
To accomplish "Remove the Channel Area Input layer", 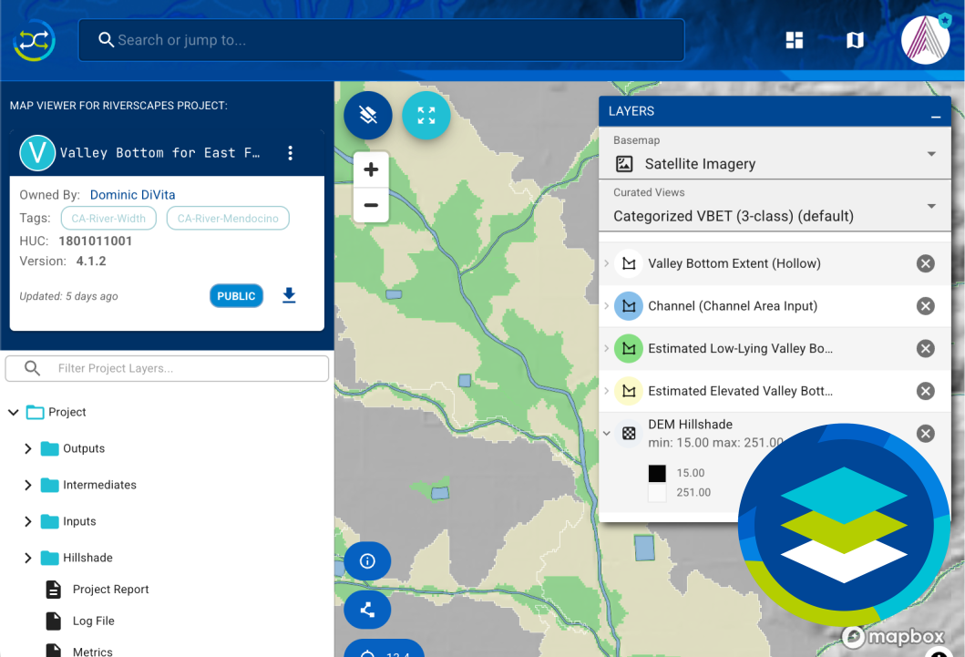I will (925, 306).
